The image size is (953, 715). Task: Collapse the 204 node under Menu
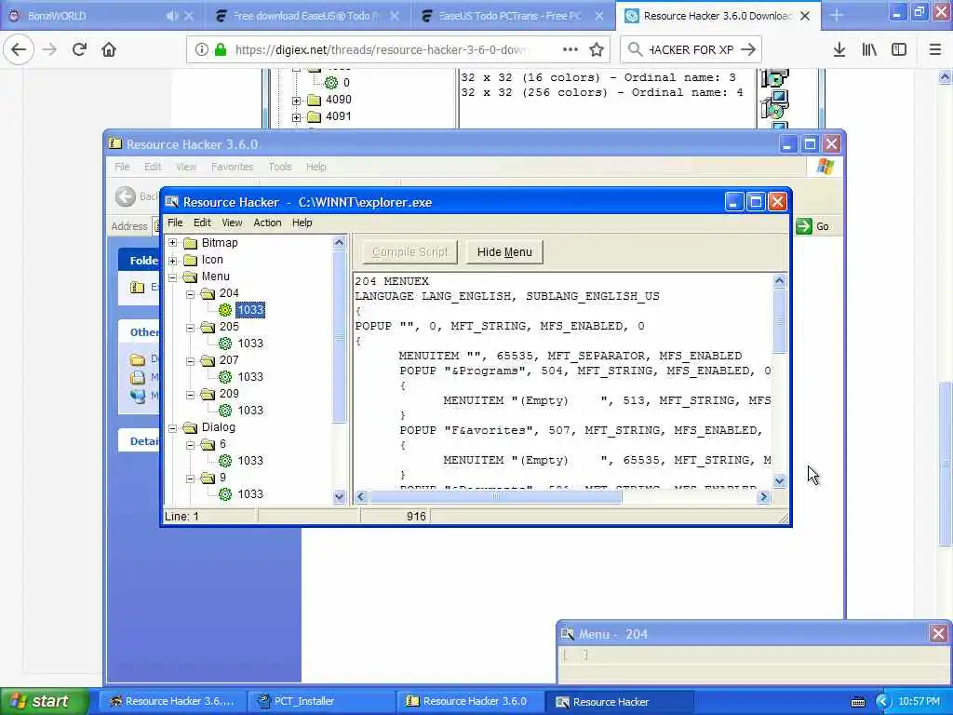pyautogui.click(x=190, y=293)
